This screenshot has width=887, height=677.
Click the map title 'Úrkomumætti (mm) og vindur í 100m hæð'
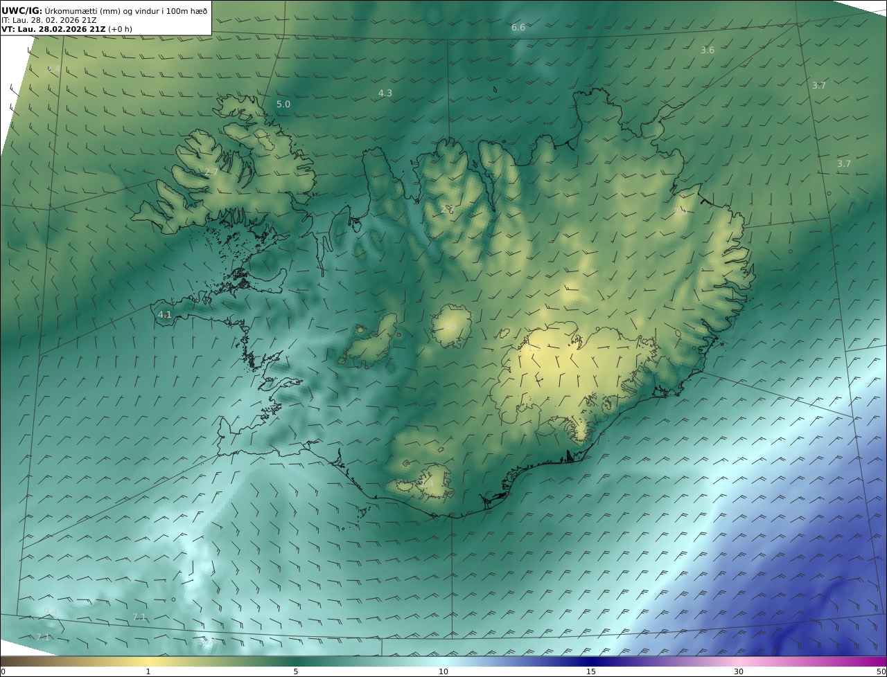pyautogui.click(x=126, y=10)
